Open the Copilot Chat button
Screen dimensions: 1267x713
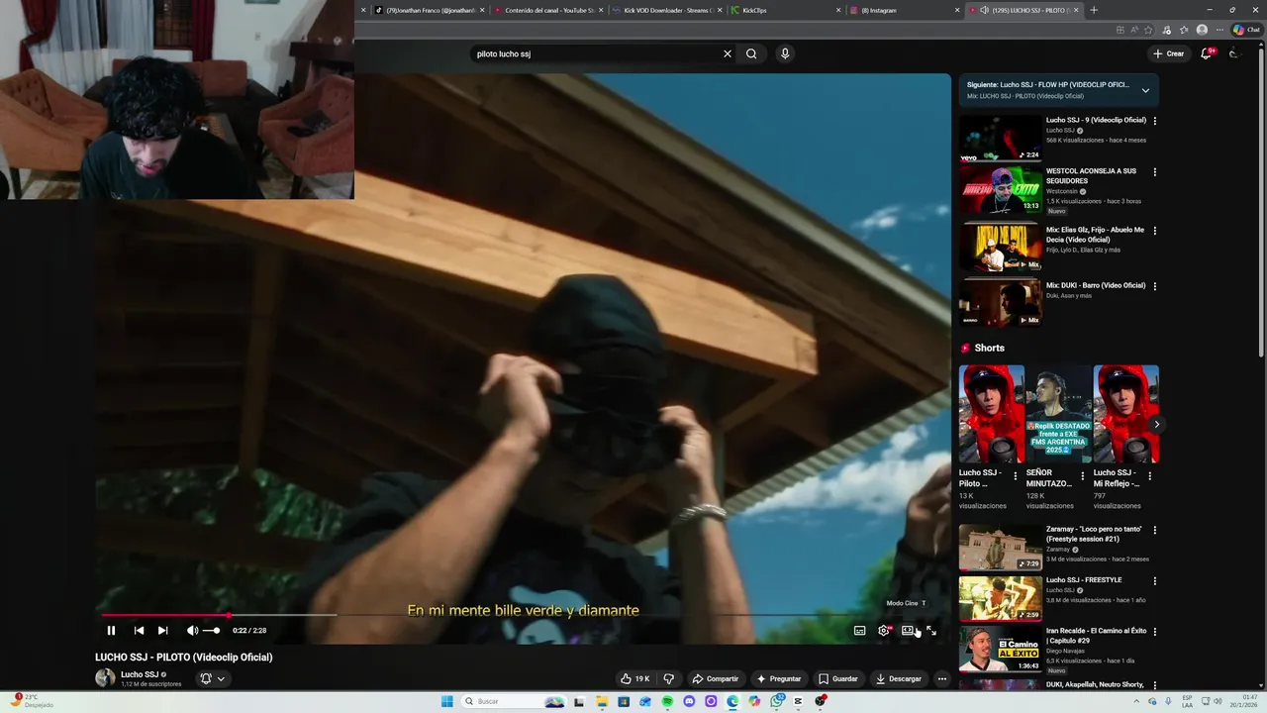1245,30
